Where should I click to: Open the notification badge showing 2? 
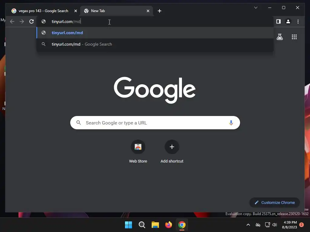[x=302, y=225]
